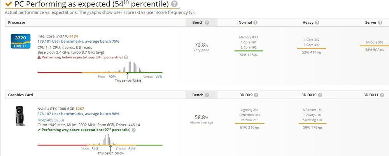Viewport: 389px width, 156px height.
Task: Click the processor score distribution histogram
Action: [131, 67]
